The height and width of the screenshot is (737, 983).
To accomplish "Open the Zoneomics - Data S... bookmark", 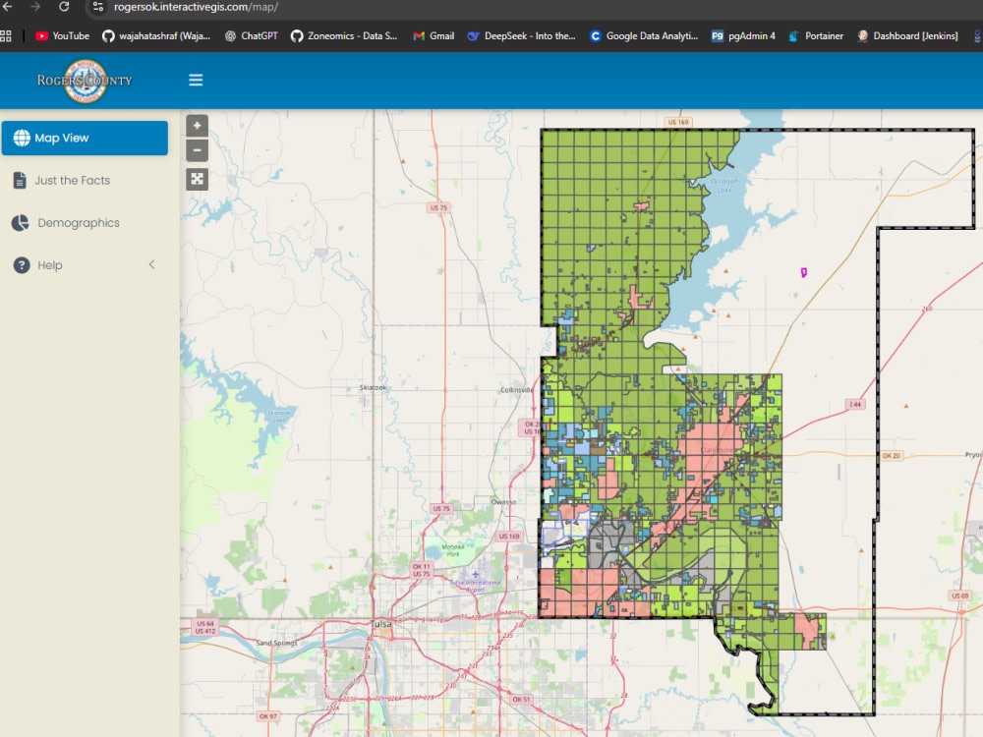I will 343,35.
